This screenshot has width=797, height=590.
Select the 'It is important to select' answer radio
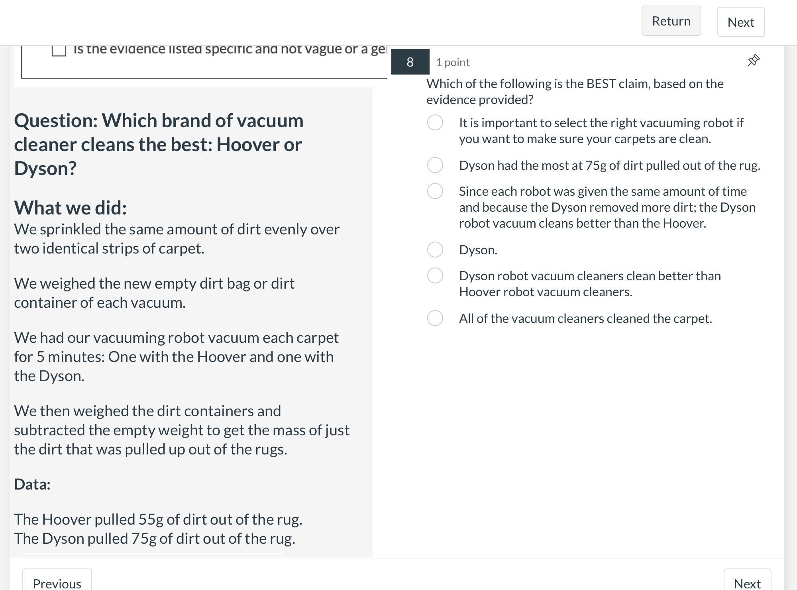tap(435, 123)
